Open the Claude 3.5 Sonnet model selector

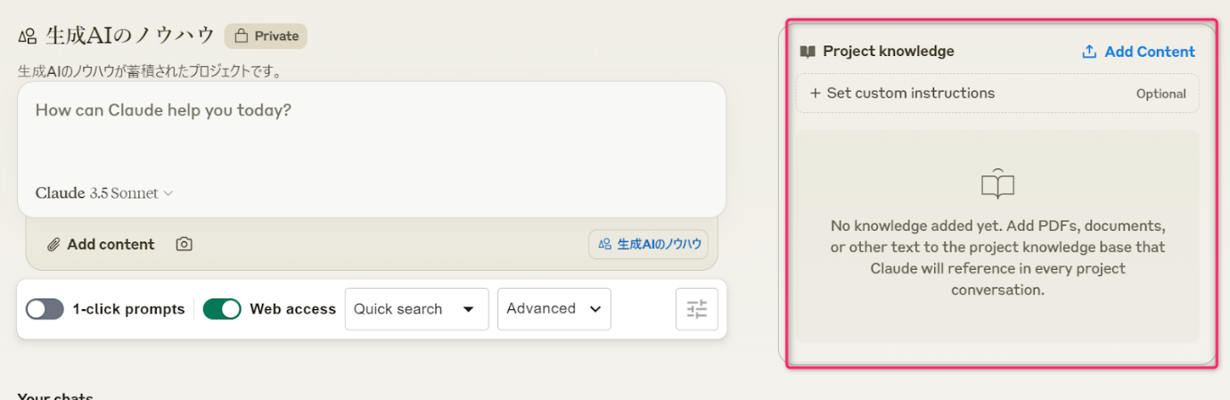(103, 193)
